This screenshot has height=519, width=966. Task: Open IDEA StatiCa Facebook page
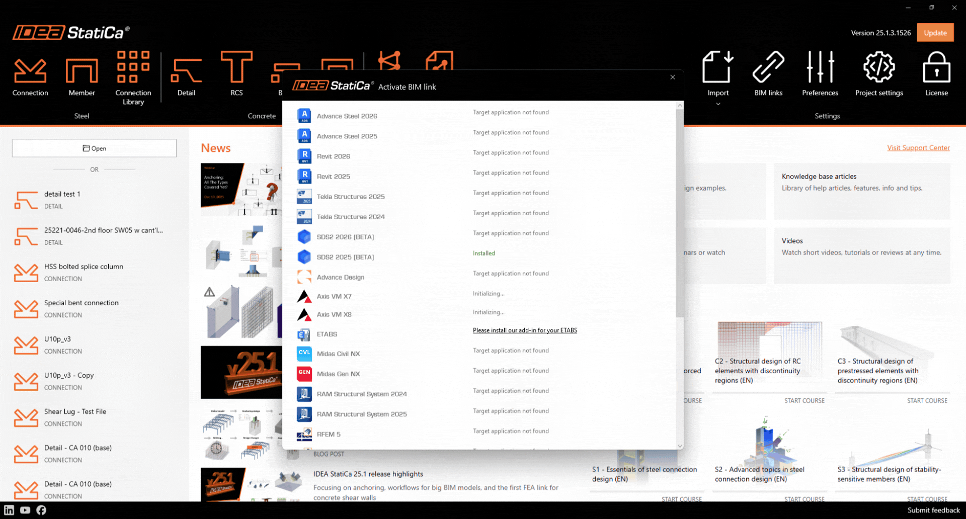(x=41, y=510)
